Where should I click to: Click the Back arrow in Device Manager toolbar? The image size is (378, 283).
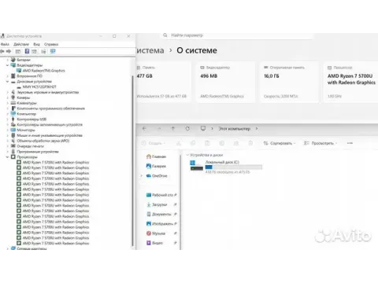click(2, 51)
